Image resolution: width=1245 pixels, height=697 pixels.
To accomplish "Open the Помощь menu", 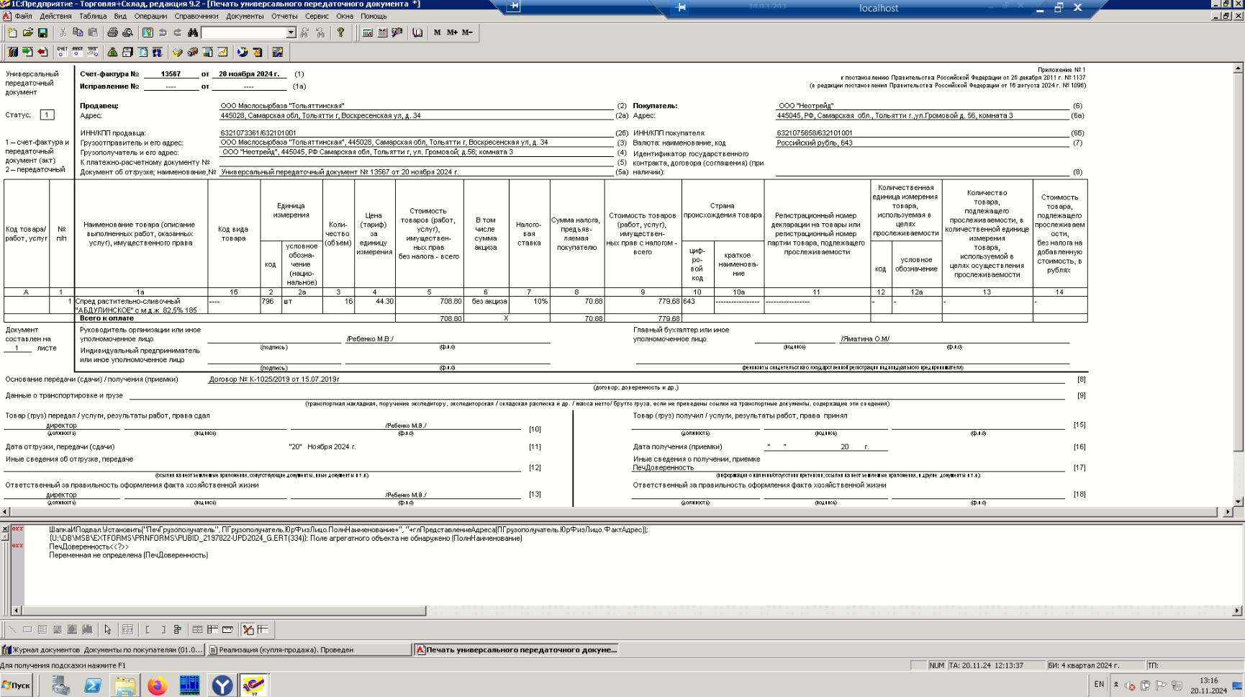I will pos(373,16).
